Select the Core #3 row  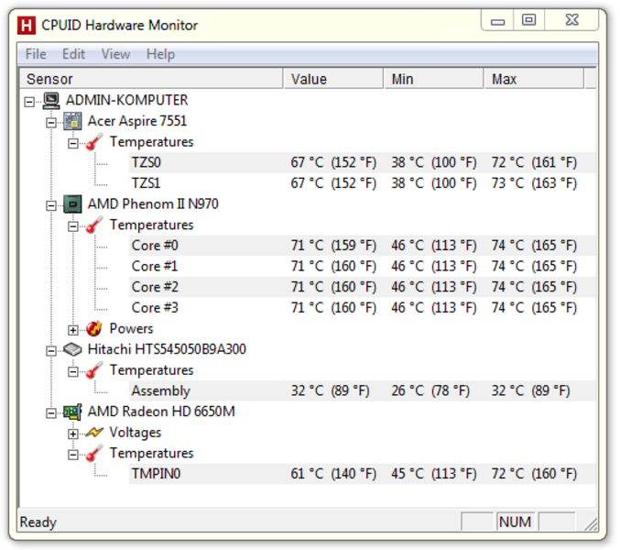pos(362,308)
